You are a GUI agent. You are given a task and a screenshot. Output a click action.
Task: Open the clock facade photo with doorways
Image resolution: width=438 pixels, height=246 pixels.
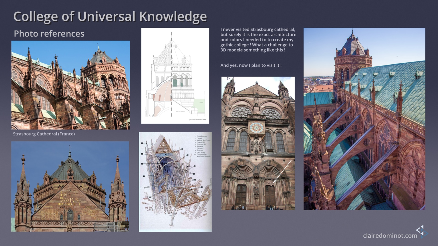[x=258, y=143]
